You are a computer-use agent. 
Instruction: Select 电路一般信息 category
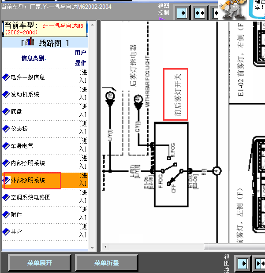pos(28,77)
